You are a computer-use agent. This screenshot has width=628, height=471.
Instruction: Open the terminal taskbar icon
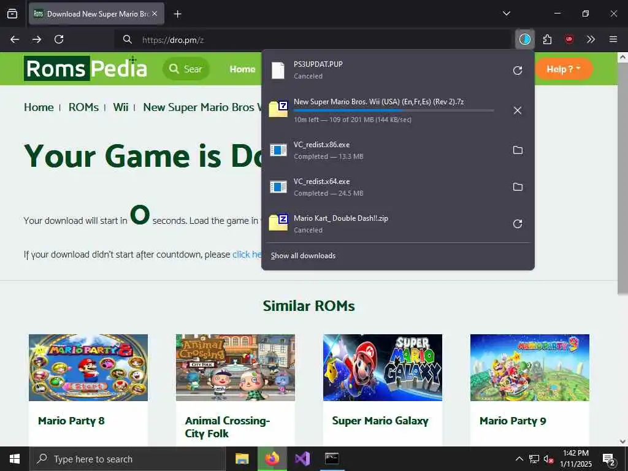[x=332, y=459]
